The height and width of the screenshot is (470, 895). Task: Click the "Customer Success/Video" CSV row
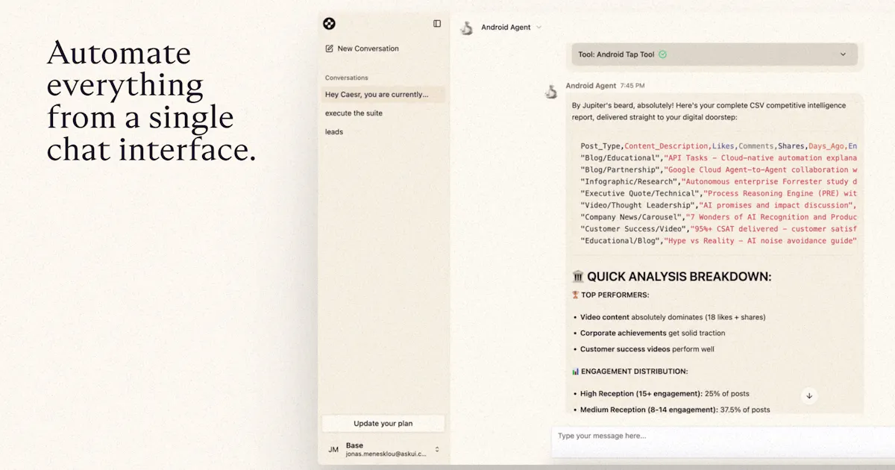tap(718, 229)
